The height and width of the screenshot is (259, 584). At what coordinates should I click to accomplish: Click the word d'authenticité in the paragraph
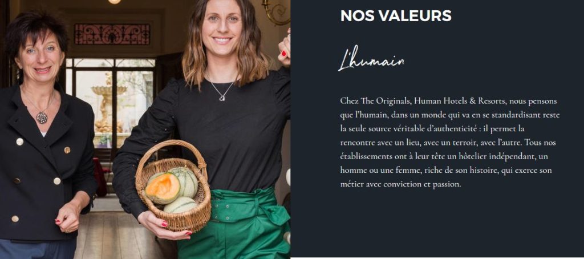point(452,129)
